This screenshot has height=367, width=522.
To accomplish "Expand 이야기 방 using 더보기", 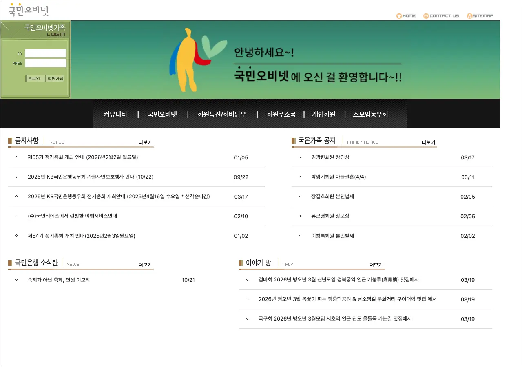I will pyautogui.click(x=376, y=265).
